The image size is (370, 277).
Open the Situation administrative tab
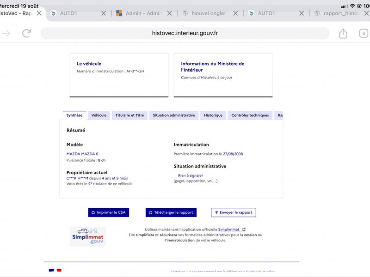click(x=174, y=115)
